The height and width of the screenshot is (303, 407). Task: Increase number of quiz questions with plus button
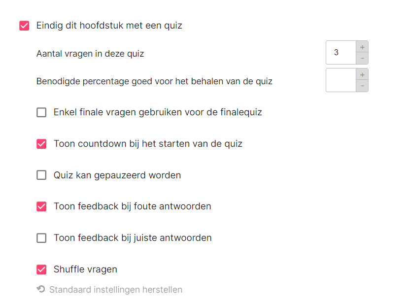click(x=362, y=47)
